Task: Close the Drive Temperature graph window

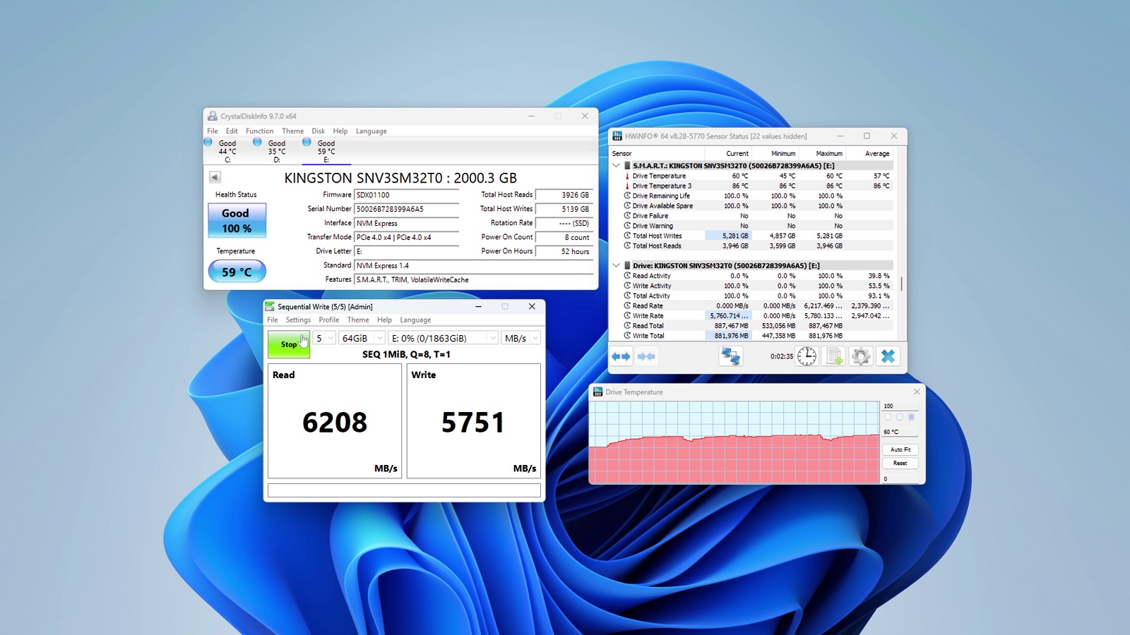Action: [917, 392]
